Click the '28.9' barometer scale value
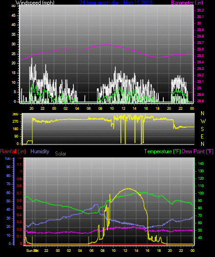The image size is (215, 257). [200, 94]
